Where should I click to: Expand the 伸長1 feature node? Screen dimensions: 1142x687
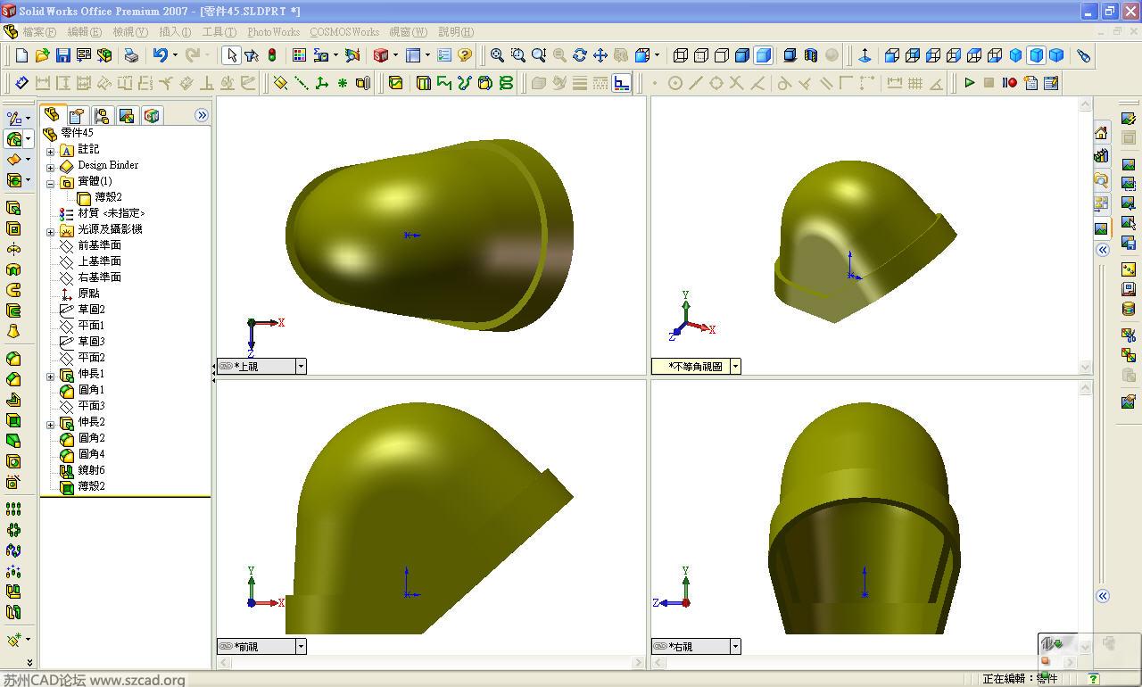point(51,376)
